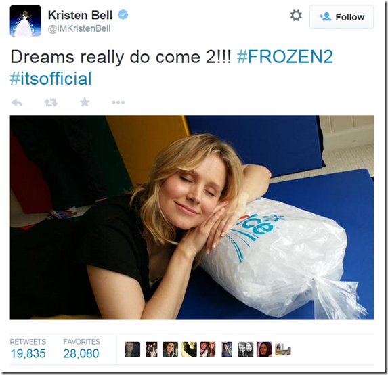Favorite the tweet with the star icon
Screen dimensions: 388x375
[85, 102]
